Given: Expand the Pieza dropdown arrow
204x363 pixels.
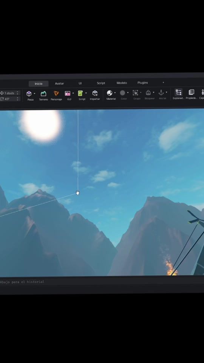Looking at the screenshot, I should (34, 93).
